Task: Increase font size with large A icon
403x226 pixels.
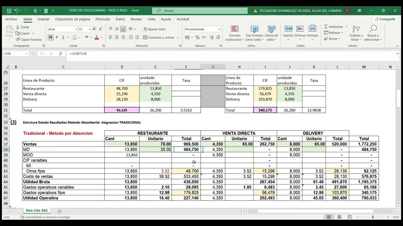Action: 94,29
